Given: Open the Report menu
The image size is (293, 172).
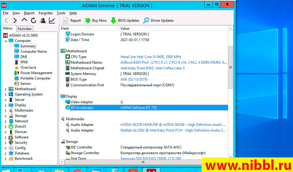Looking at the screenshot, I should point(29,13).
